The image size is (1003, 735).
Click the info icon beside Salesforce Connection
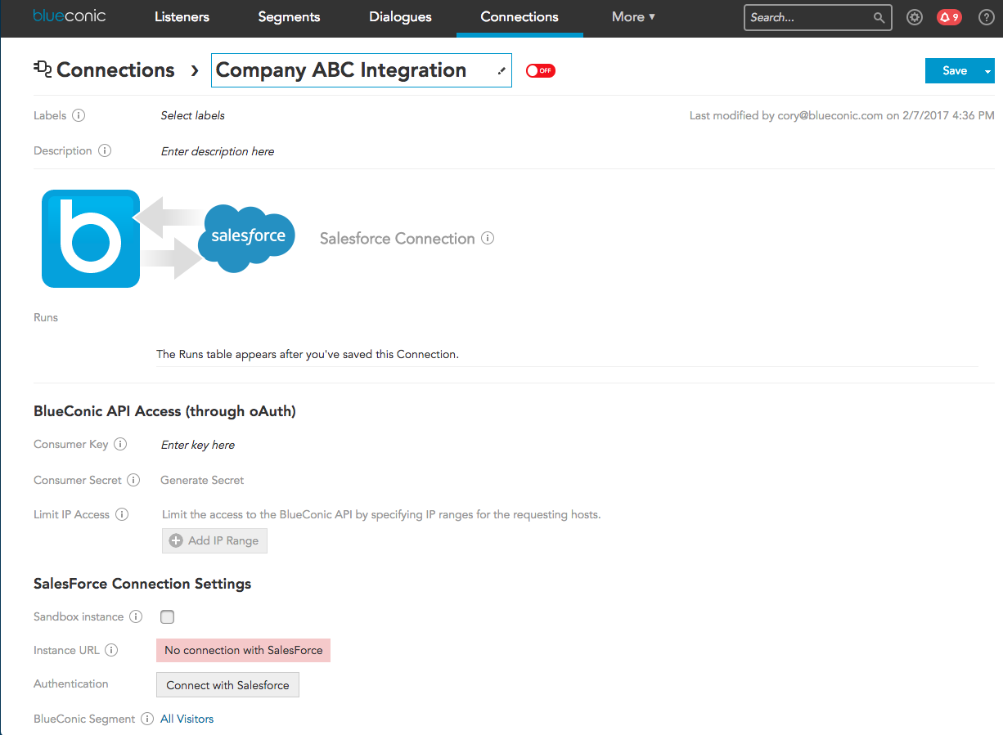tap(488, 239)
